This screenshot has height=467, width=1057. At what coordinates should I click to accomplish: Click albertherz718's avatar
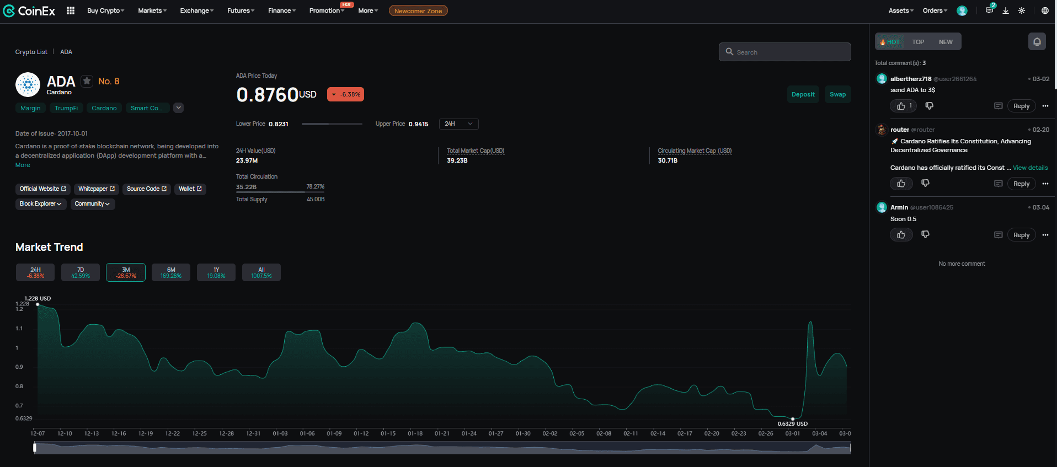tap(882, 79)
